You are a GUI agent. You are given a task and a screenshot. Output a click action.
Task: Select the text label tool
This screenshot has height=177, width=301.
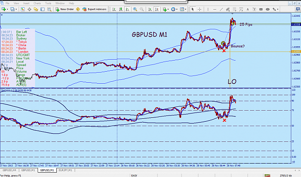coord(254,9)
